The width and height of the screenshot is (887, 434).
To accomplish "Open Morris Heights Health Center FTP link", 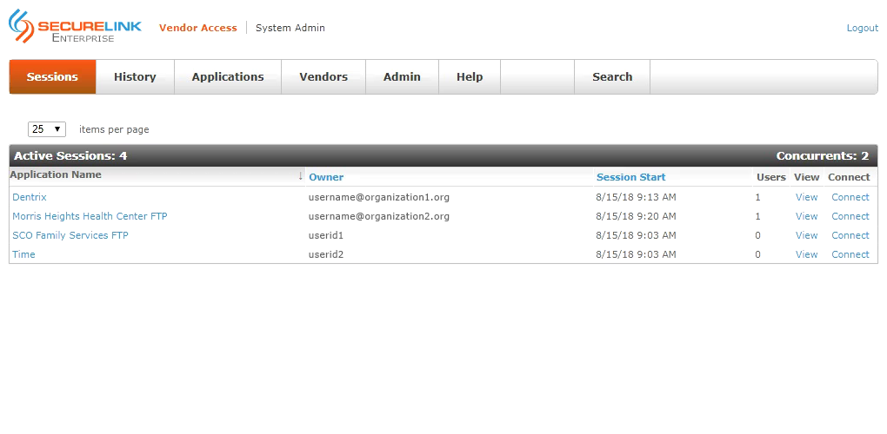I will 90,216.
